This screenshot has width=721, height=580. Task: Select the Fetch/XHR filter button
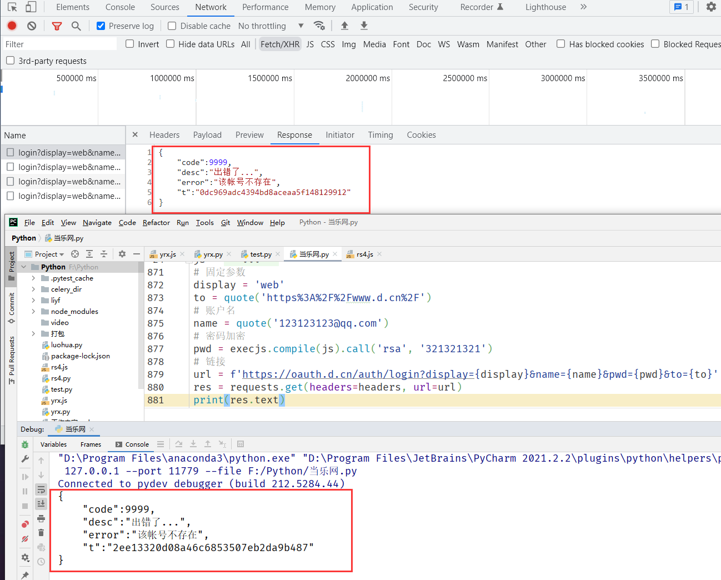click(280, 44)
